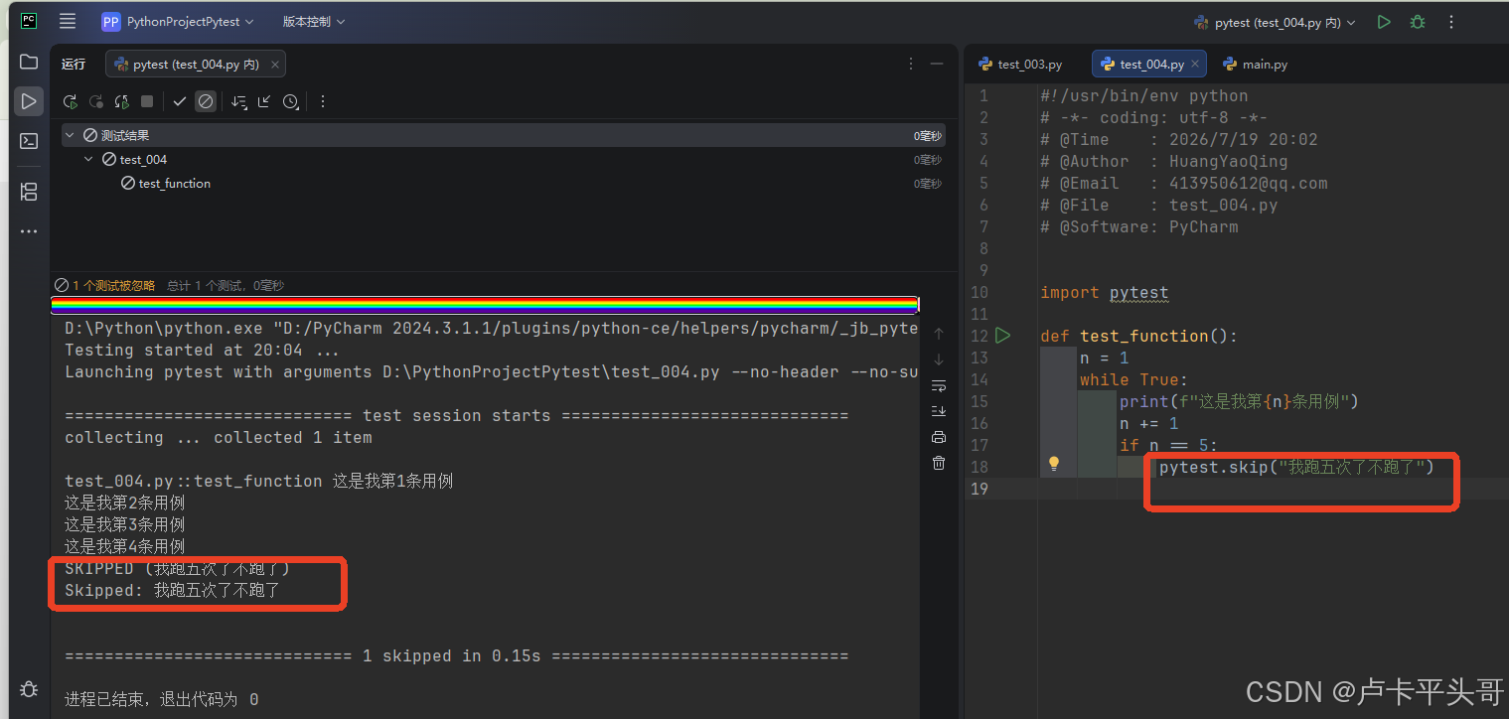
Task: Clear console output with trash icon
Action: [939, 463]
